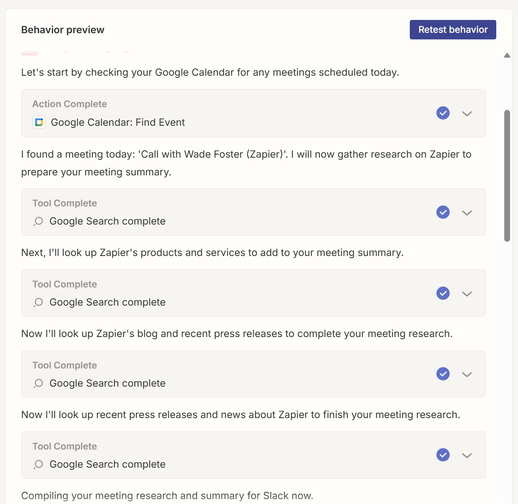Expand Google Search card above 'Compiling your meeting research' text

(x=467, y=456)
